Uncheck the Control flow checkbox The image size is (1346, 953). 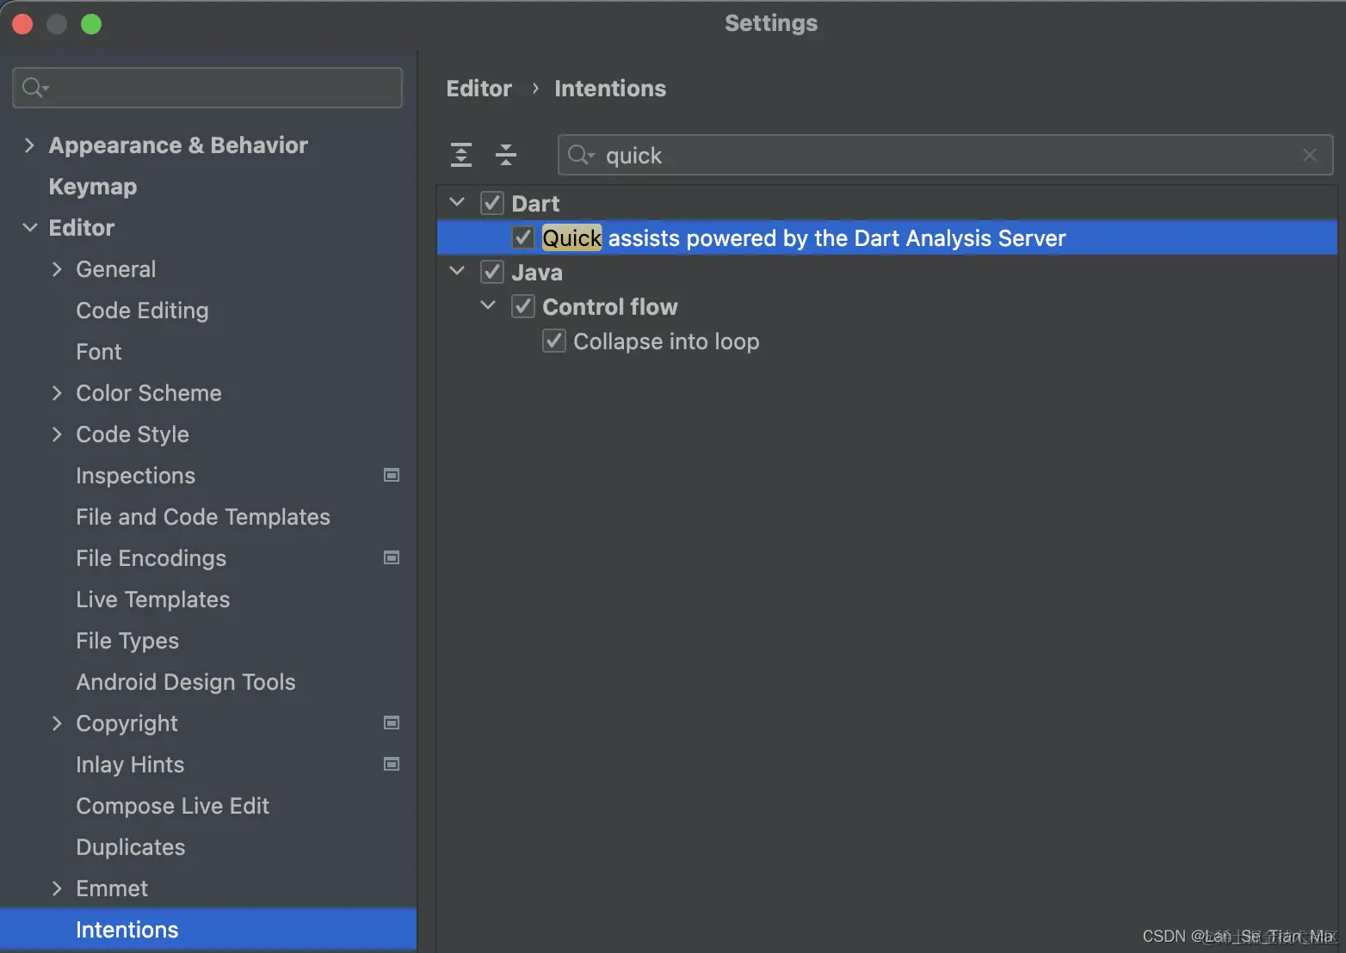523,307
